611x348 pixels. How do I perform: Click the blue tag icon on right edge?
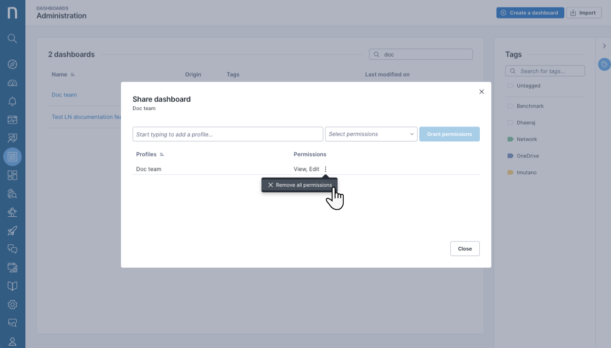coord(604,64)
